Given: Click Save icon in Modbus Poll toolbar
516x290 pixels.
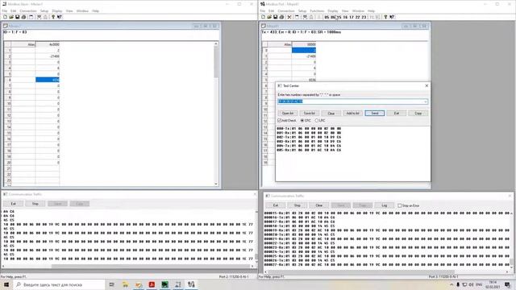Looking at the screenshot, I should [276, 17].
